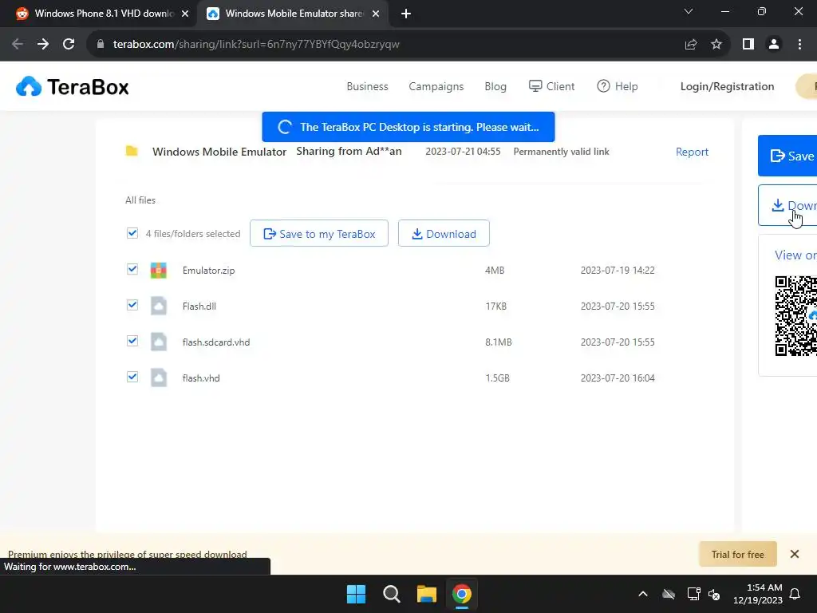The image size is (817, 613).
Task: Select the Windows Mobile Emulator share tab
Action: click(292, 14)
